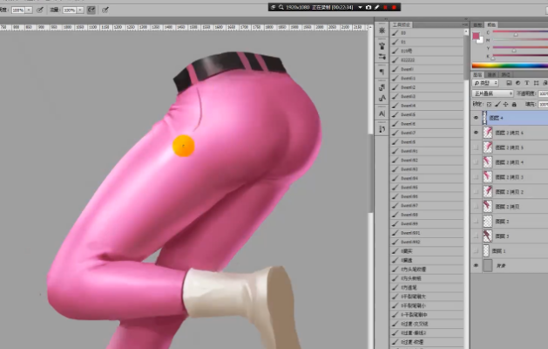
Task: Pick a color from the spectrum ramp
Action: click(510, 65)
